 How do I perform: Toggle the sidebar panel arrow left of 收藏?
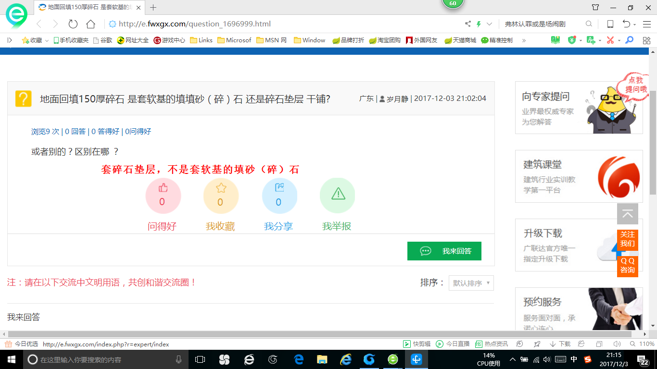coord(10,40)
